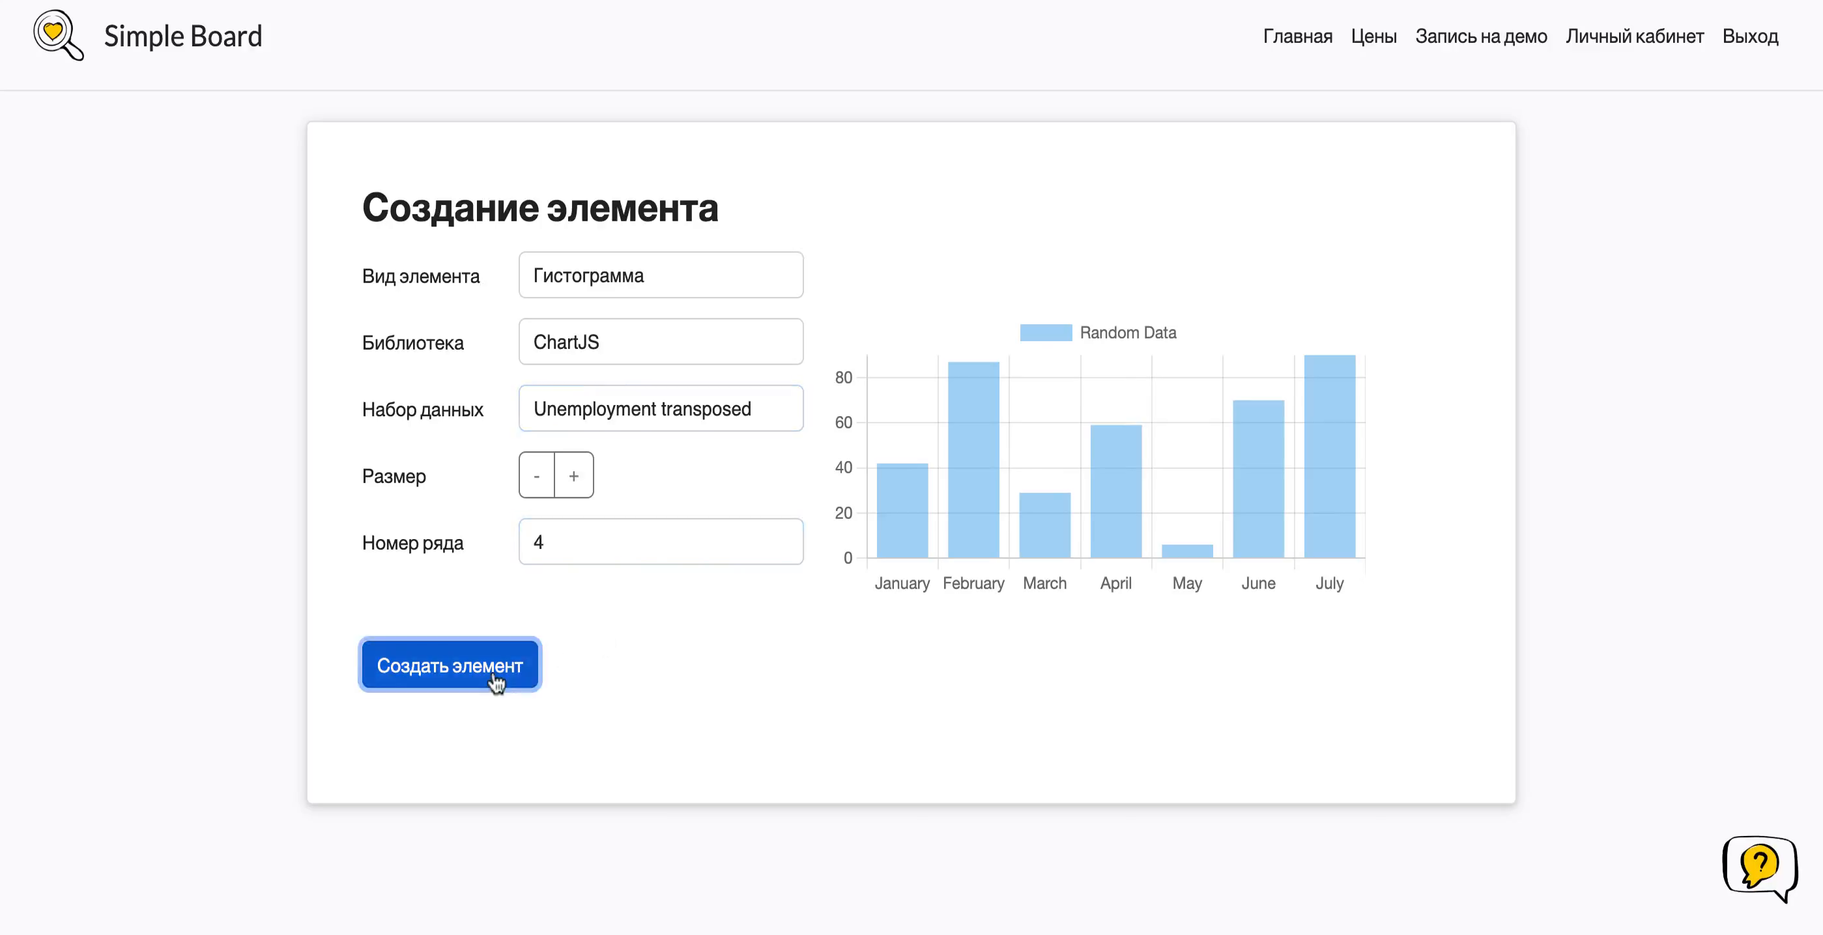Click the small May bar in the chart
The width and height of the screenshot is (1823, 935).
point(1187,551)
